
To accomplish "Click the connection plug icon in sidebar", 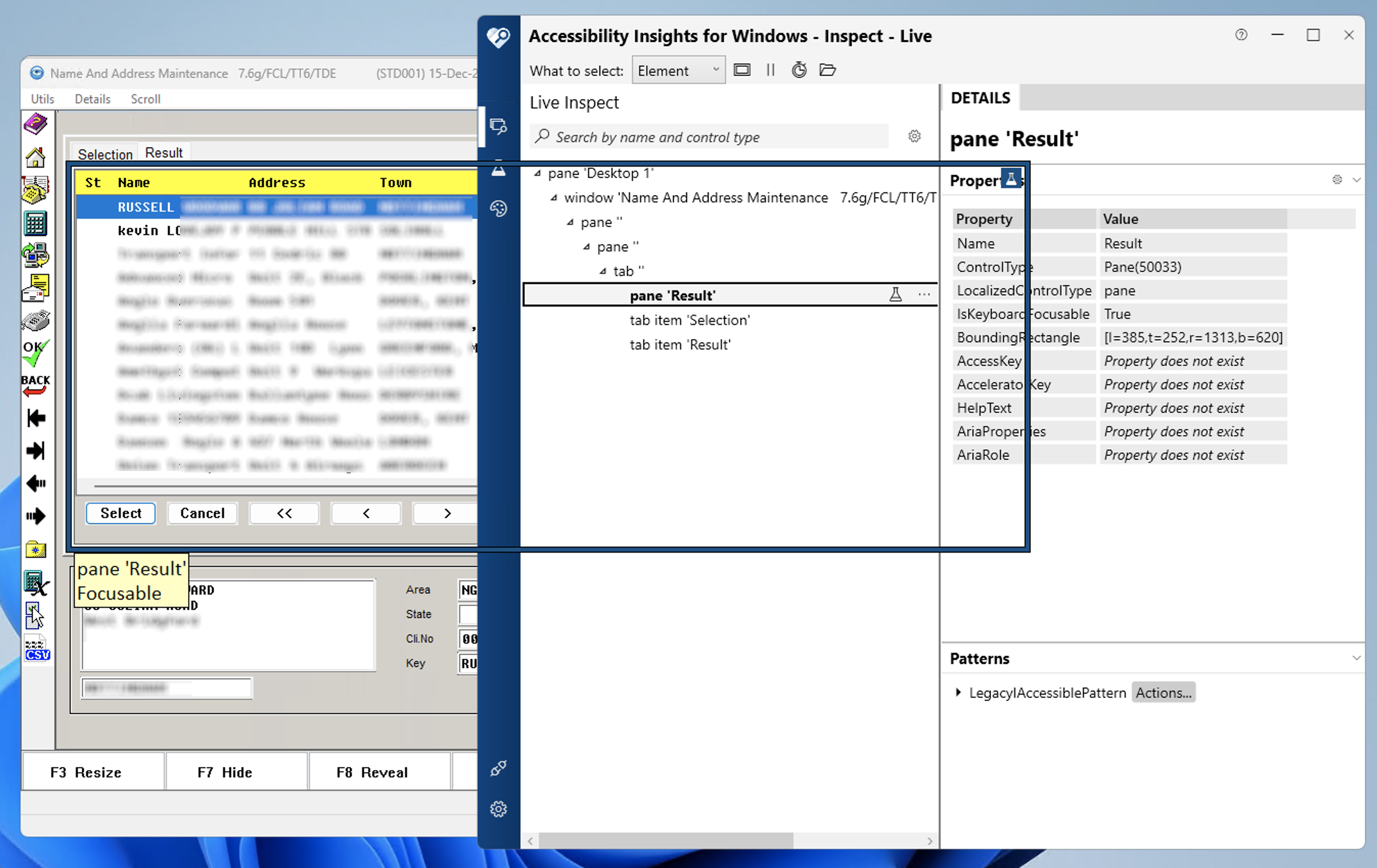I will coord(499,768).
